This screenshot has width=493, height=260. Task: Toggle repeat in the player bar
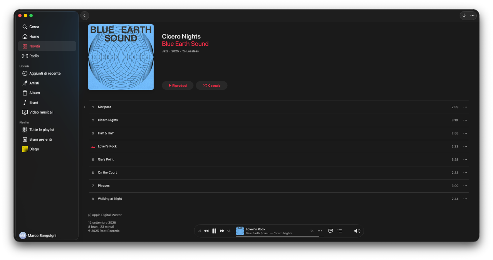[x=229, y=231]
